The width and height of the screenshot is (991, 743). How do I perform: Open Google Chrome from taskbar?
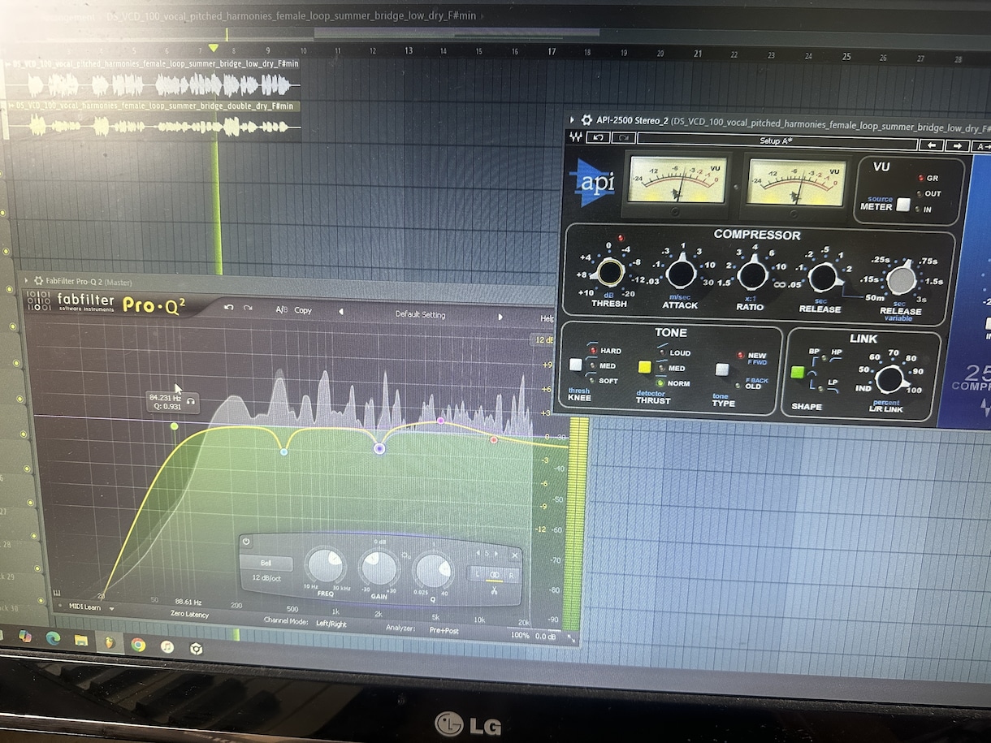point(138,645)
